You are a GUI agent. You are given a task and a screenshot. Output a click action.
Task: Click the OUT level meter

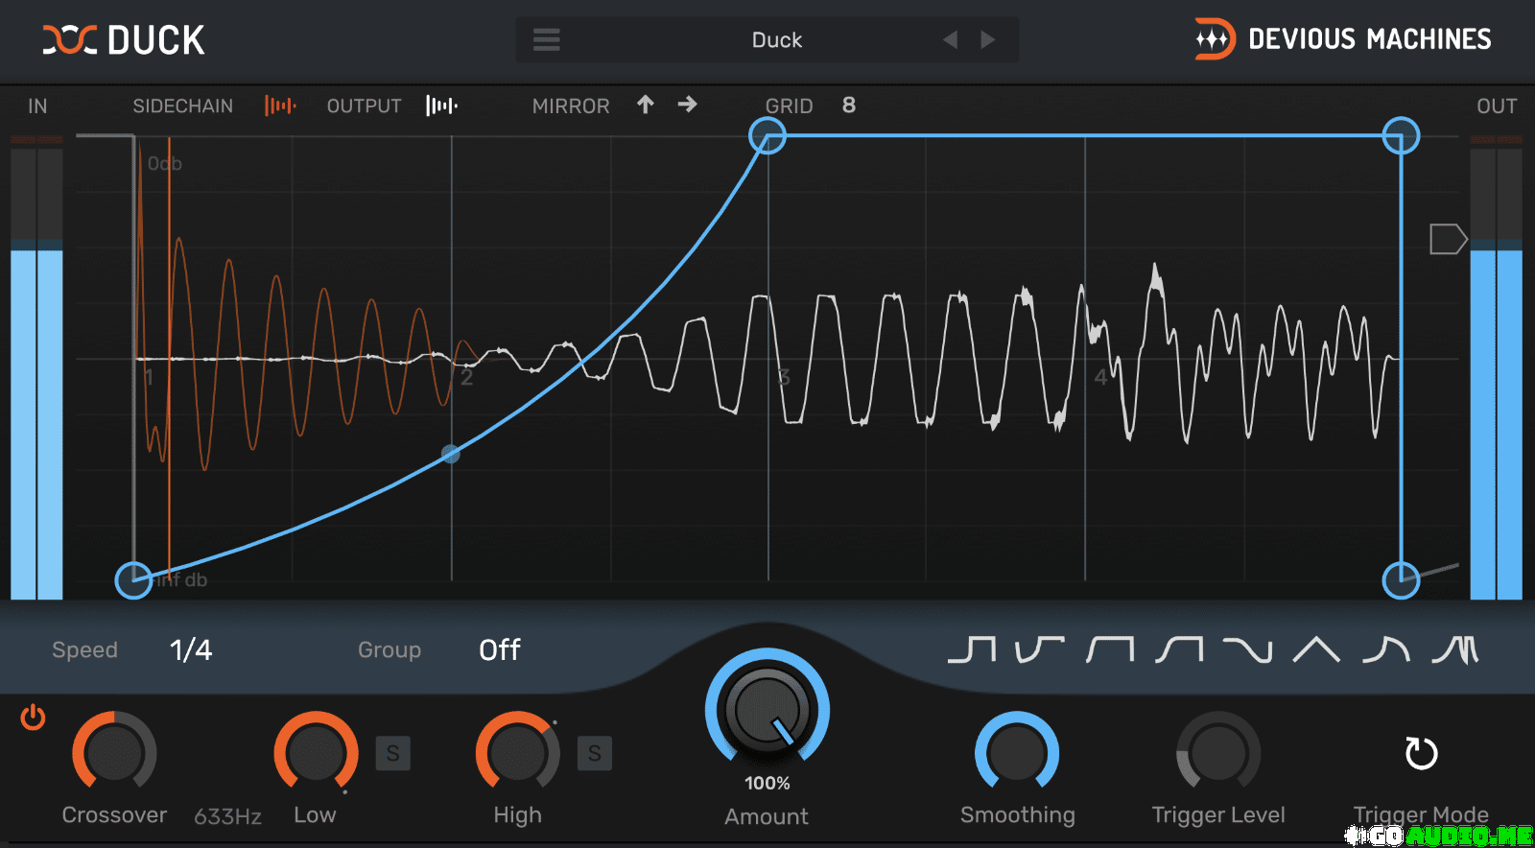pyautogui.click(x=1497, y=368)
